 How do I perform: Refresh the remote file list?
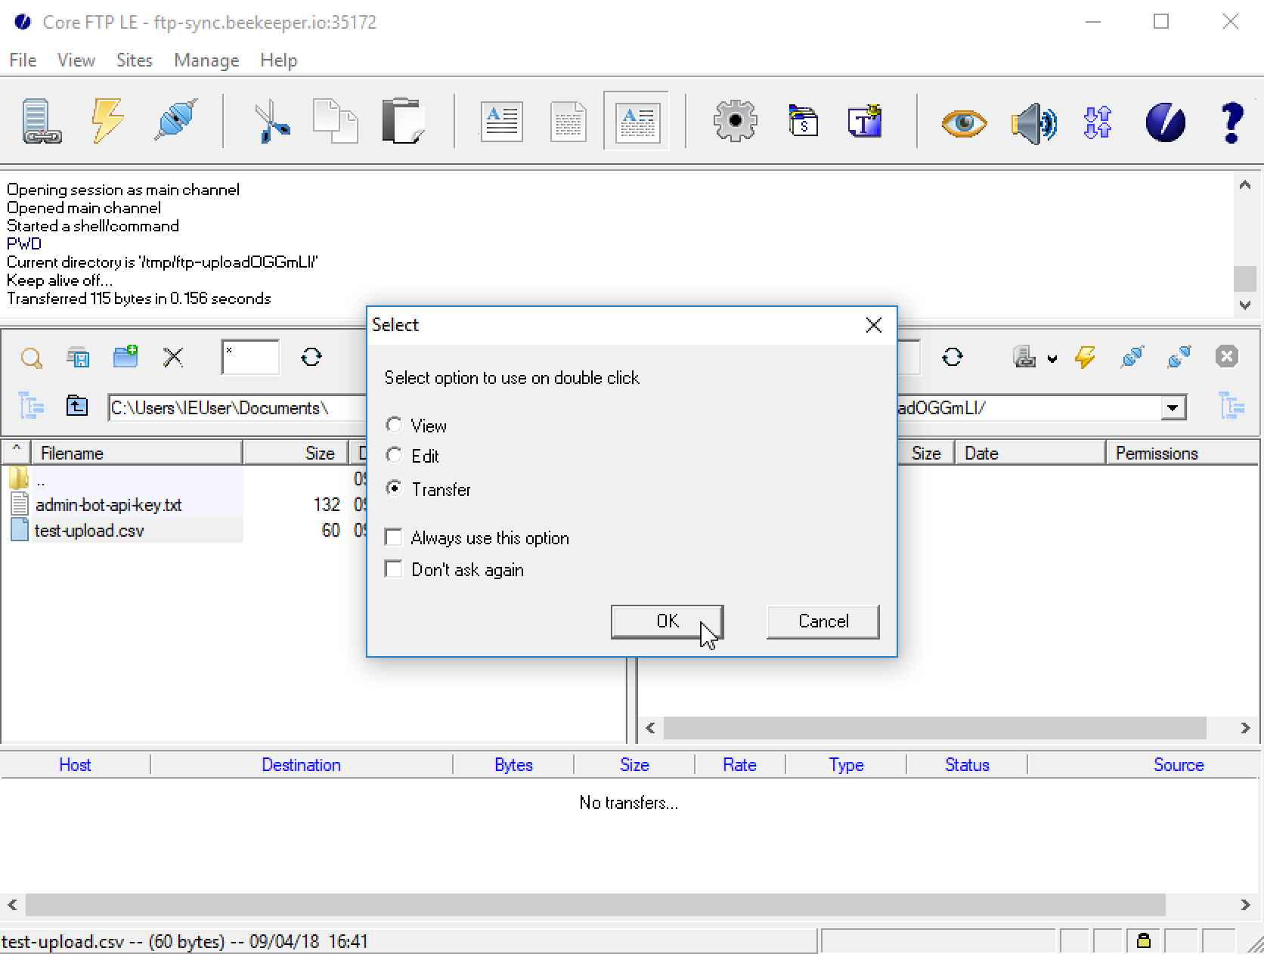[952, 357]
